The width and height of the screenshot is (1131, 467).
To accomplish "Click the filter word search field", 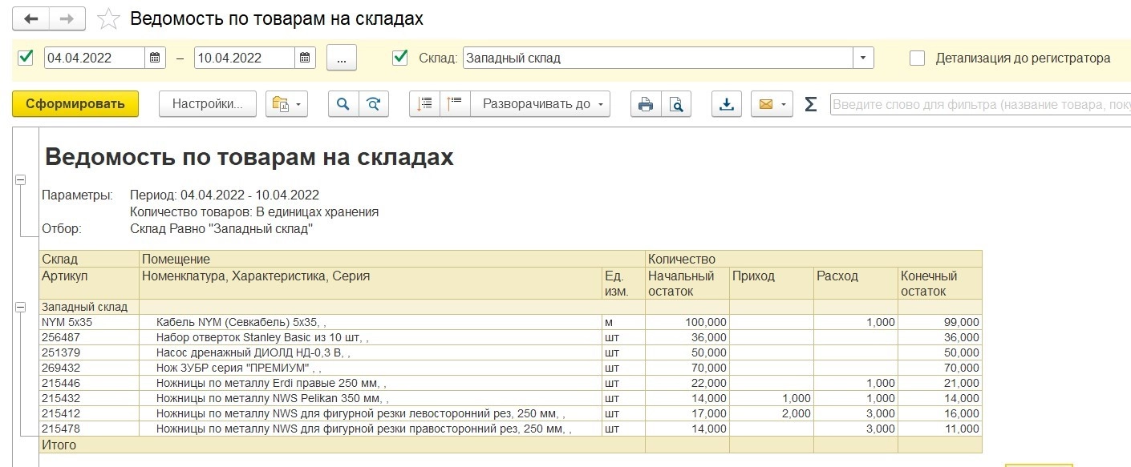I will click(979, 104).
